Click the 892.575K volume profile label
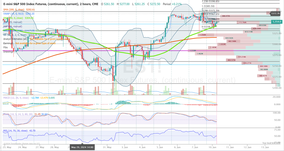284x151 pixels. [232, 60]
